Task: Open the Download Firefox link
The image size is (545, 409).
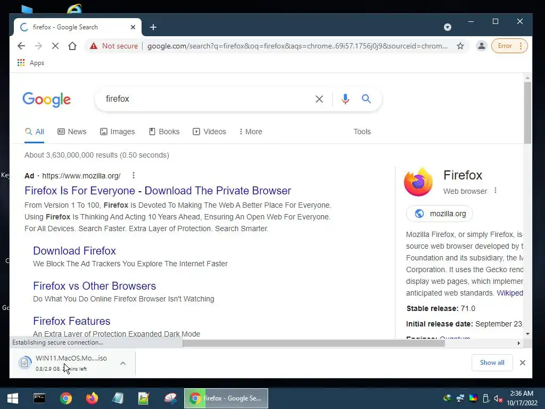Action: 75,251
